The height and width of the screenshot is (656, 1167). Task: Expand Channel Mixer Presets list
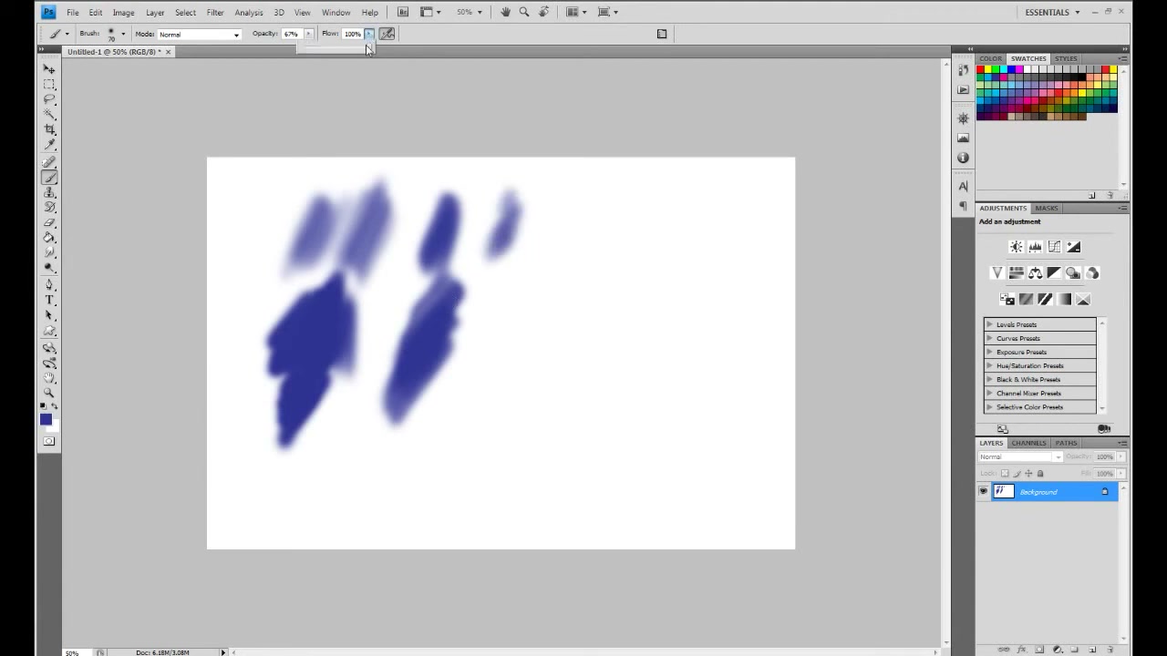pyautogui.click(x=989, y=393)
